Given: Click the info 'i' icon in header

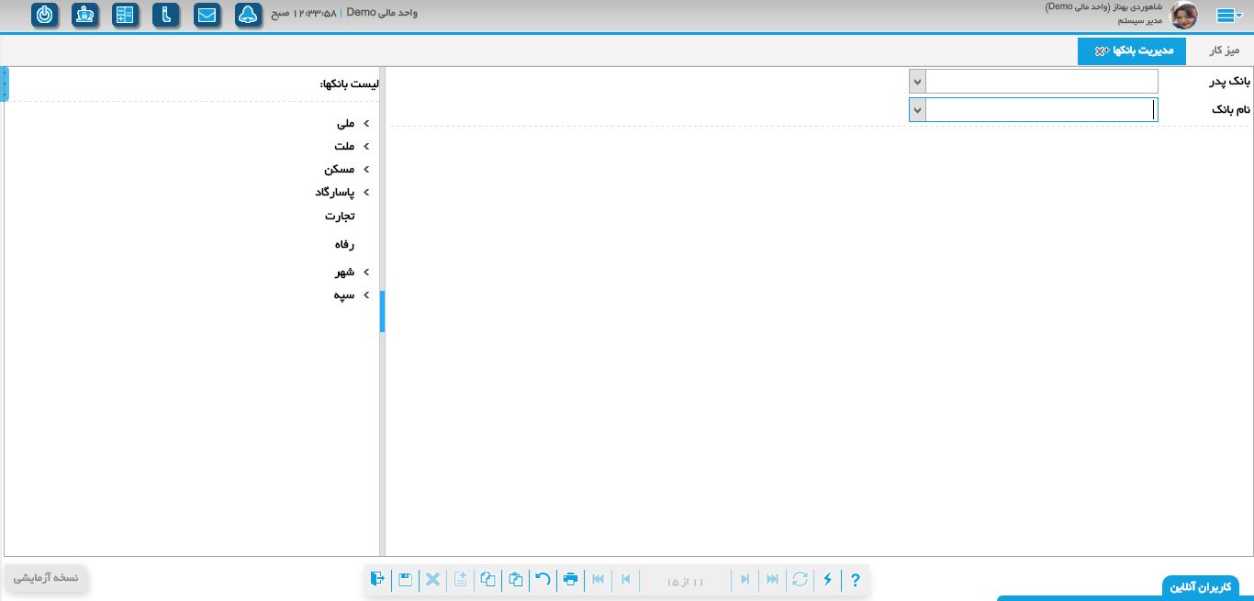Looking at the screenshot, I should point(166,15).
